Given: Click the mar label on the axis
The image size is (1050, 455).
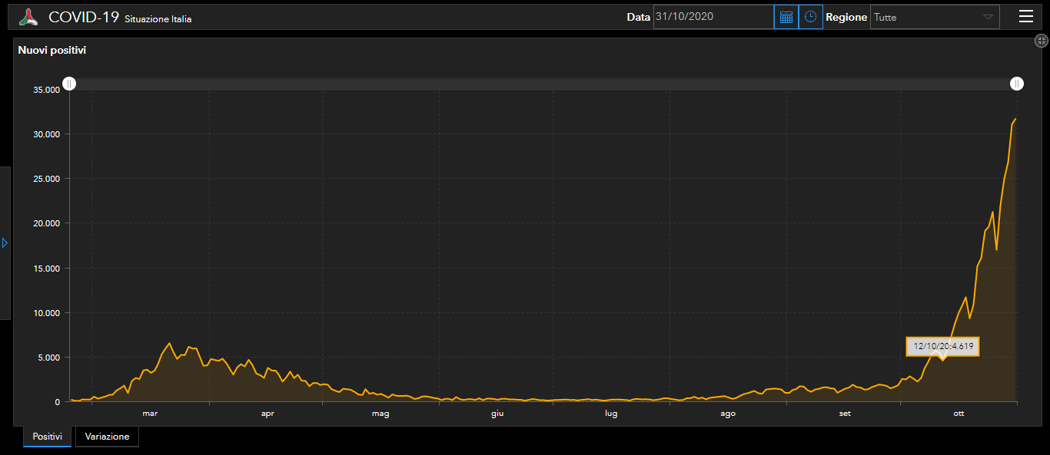Looking at the screenshot, I should (x=150, y=414).
